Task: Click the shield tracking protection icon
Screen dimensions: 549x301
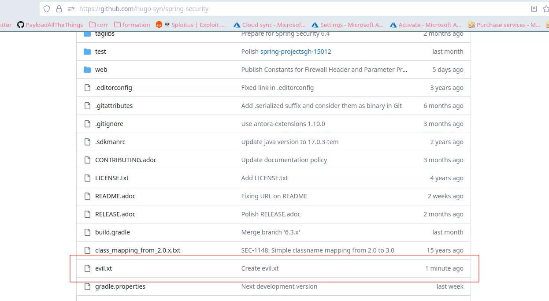Action: point(47,9)
